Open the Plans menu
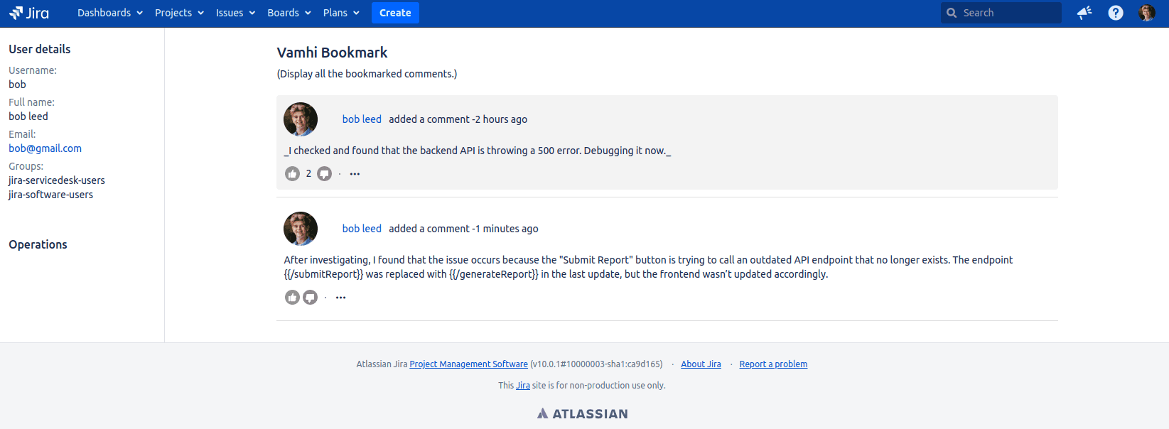Viewport: 1169px width, 429px height. [340, 13]
